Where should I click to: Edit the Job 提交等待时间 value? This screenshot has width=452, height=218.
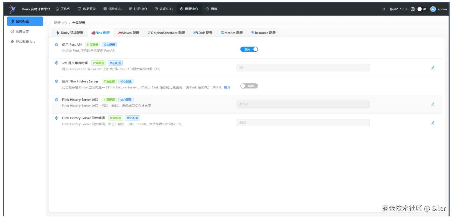[x=433, y=68]
